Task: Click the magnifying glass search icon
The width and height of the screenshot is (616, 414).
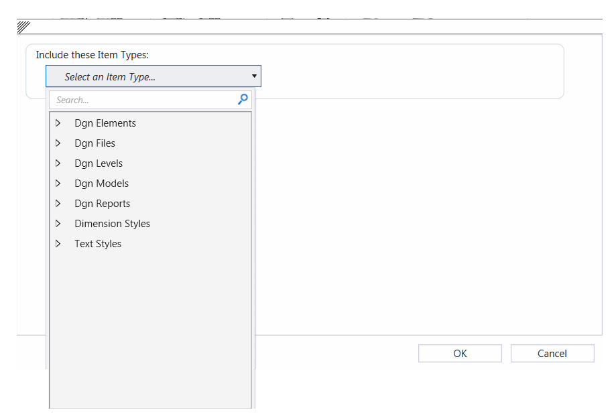Action: [243, 99]
